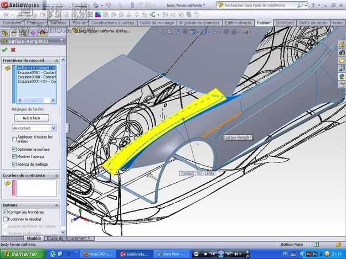This screenshot has width=346, height=259.
Task: Open the PropertyManager tab icon
Action: pos(14,33)
